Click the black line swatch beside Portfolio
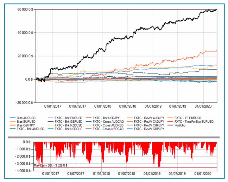Image resolution: width=228 pixels, height=182 pixels. [x=170, y=125]
